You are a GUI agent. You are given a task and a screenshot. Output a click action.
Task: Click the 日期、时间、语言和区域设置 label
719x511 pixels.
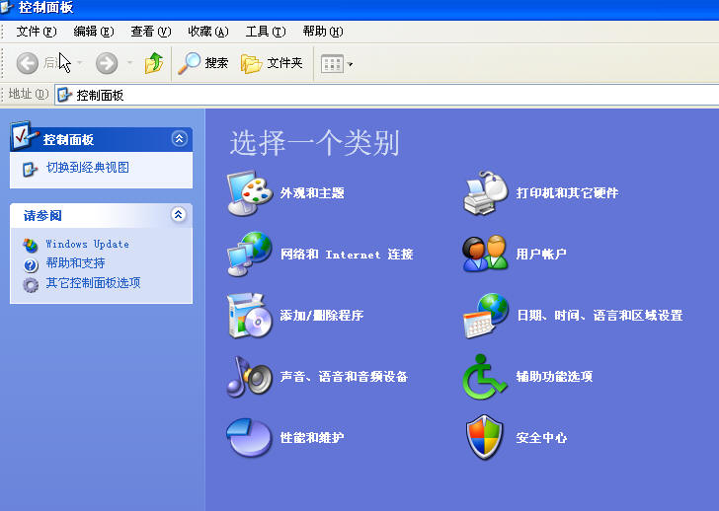[x=599, y=316]
